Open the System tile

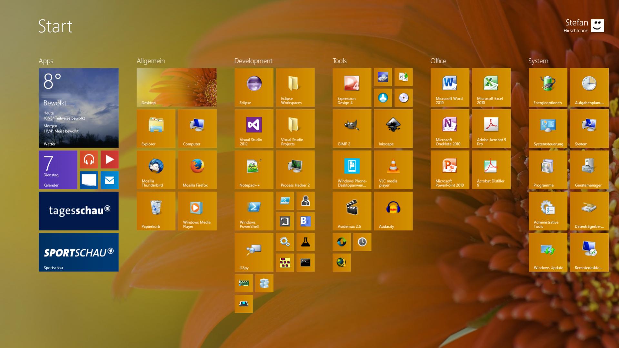590,128
